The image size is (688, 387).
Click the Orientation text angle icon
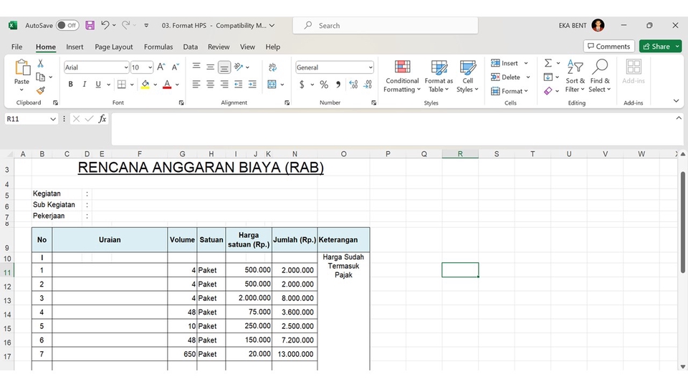point(239,67)
